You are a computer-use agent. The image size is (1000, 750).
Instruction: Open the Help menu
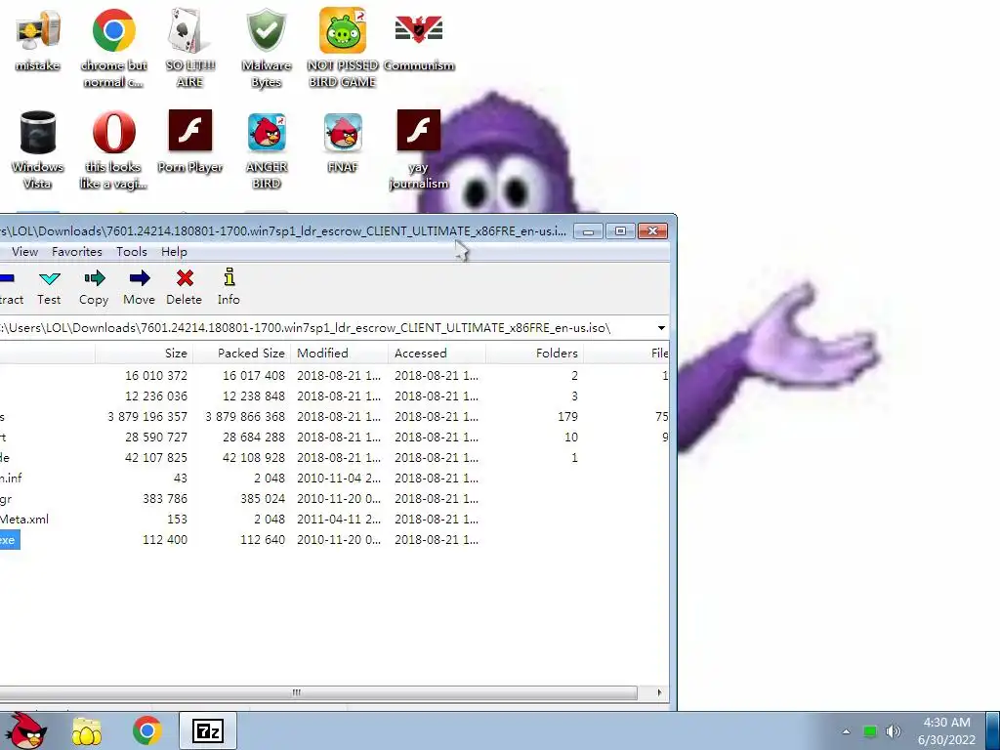pyautogui.click(x=174, y=252)
